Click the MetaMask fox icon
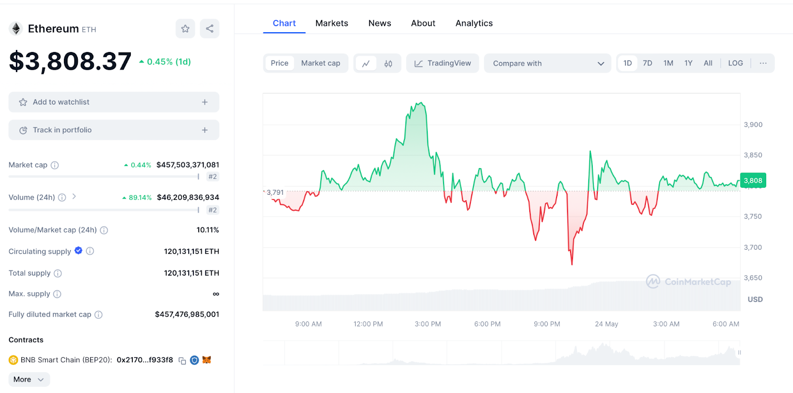The width and height of the screenshot is (793, 393). point(207,360)
